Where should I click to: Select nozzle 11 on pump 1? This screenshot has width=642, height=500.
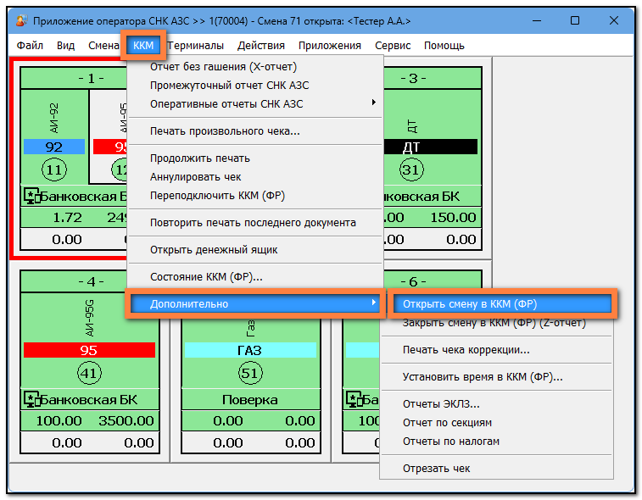click(54, 169)
